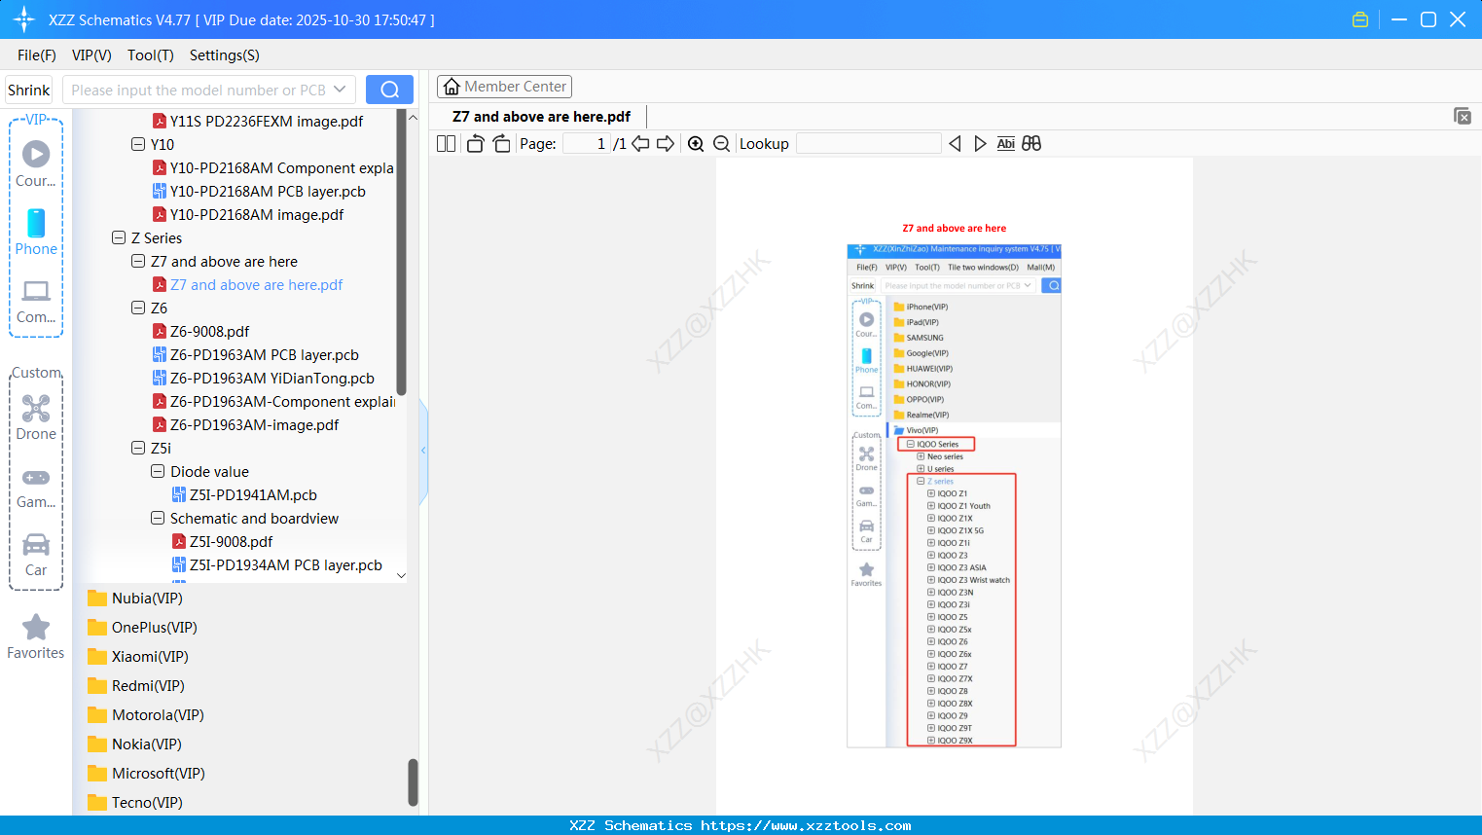Open Z5I-9008.pdf file

coord(231,541)
